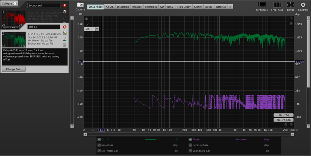Click the smoothing curve icon above SPL selector

pyautogui.click(x=88, y=25)
